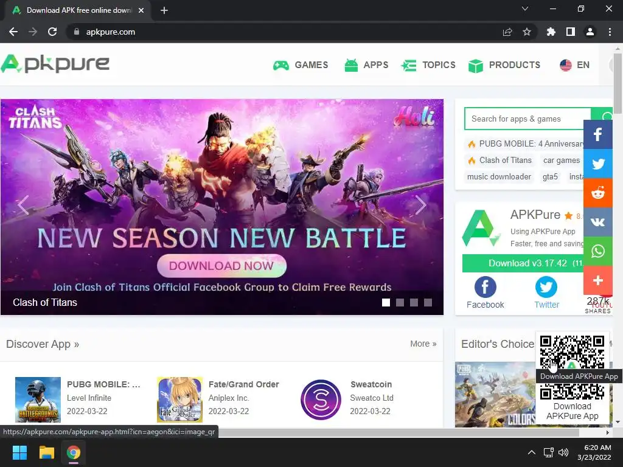Open the Chrome three-dot menu
The image size is (623, 467).
pyautogui.click(x=610, y=32)
